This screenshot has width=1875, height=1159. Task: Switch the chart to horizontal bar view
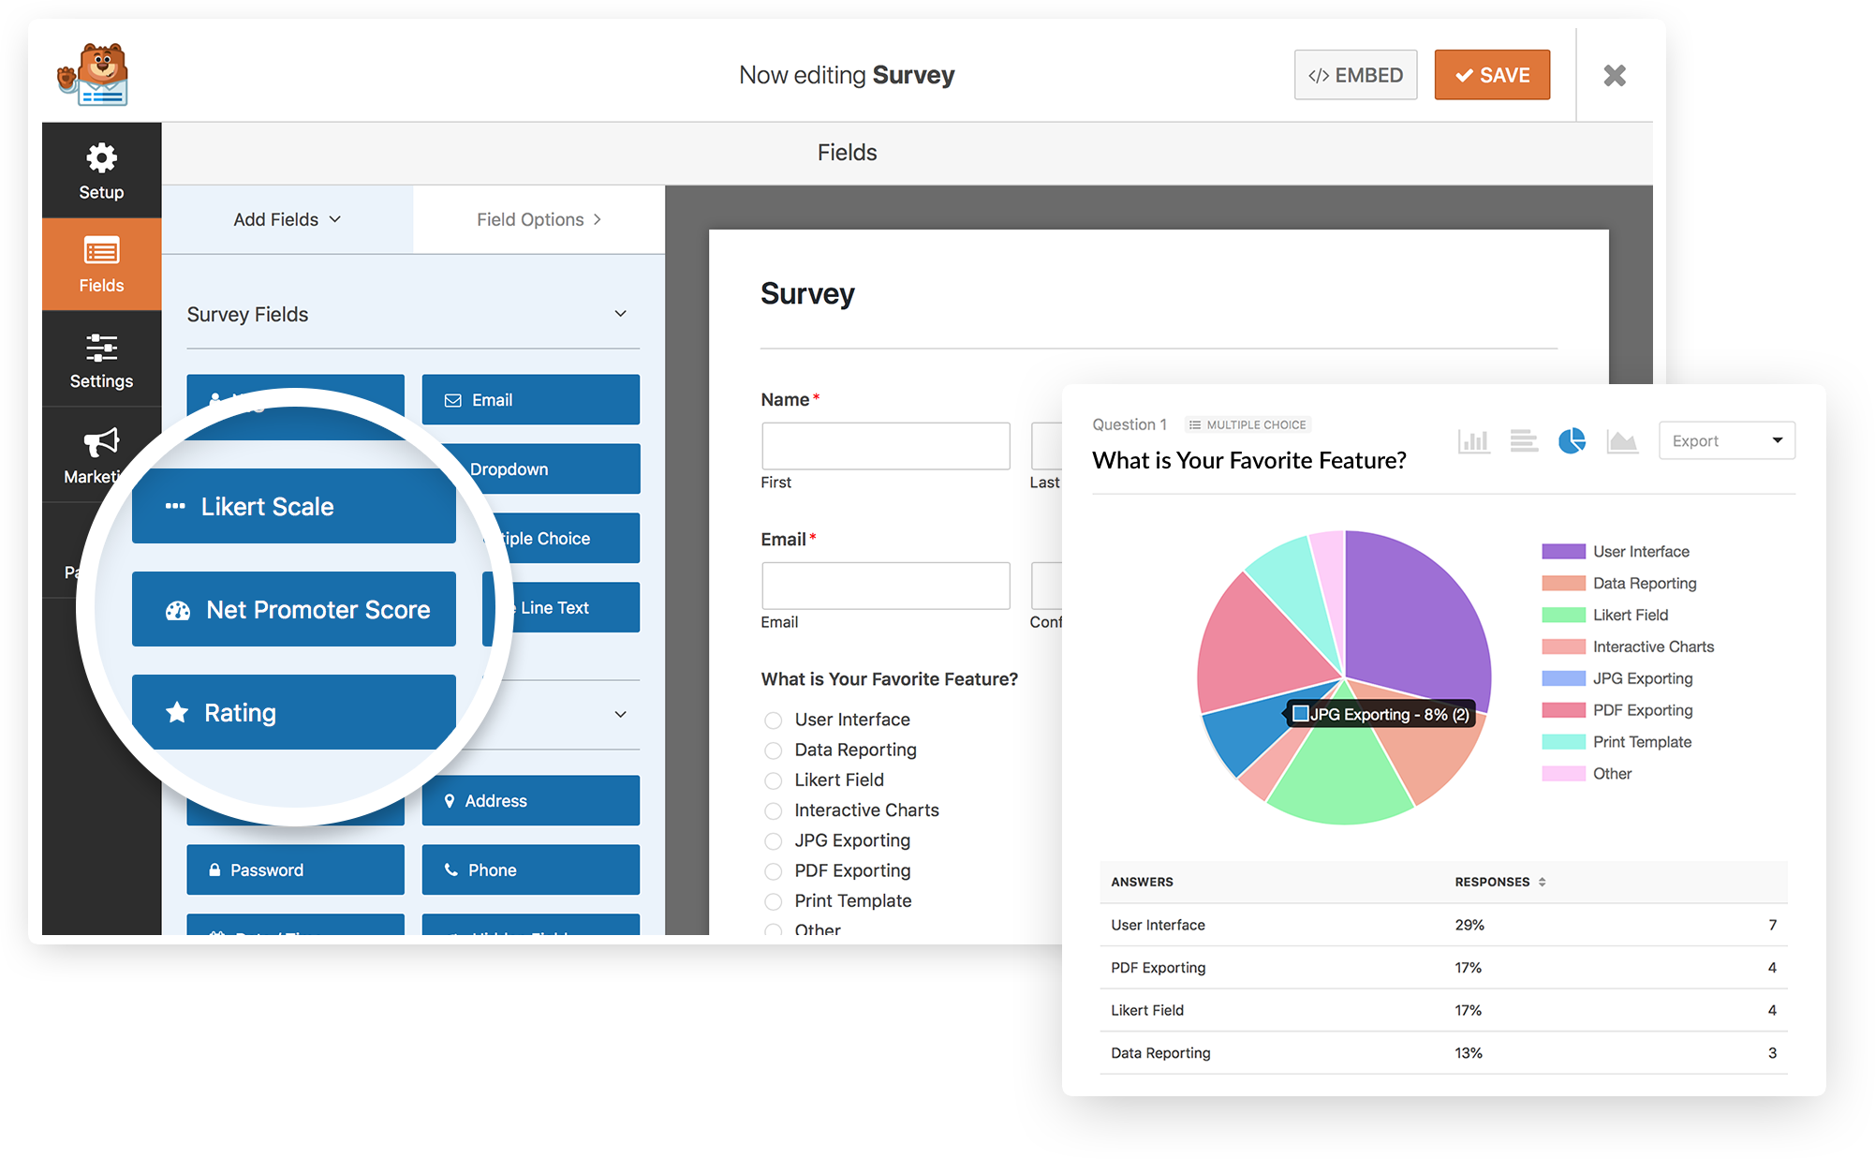tap(1524, 440)
